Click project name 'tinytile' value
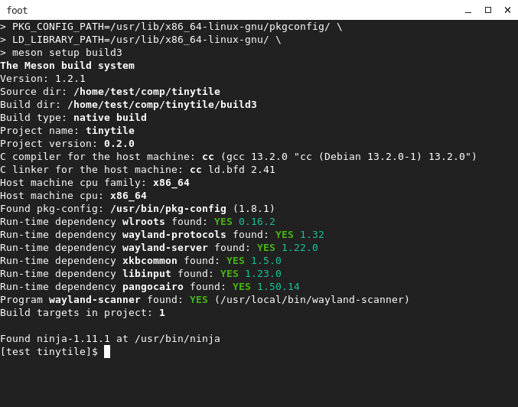 tap(110, 131)
